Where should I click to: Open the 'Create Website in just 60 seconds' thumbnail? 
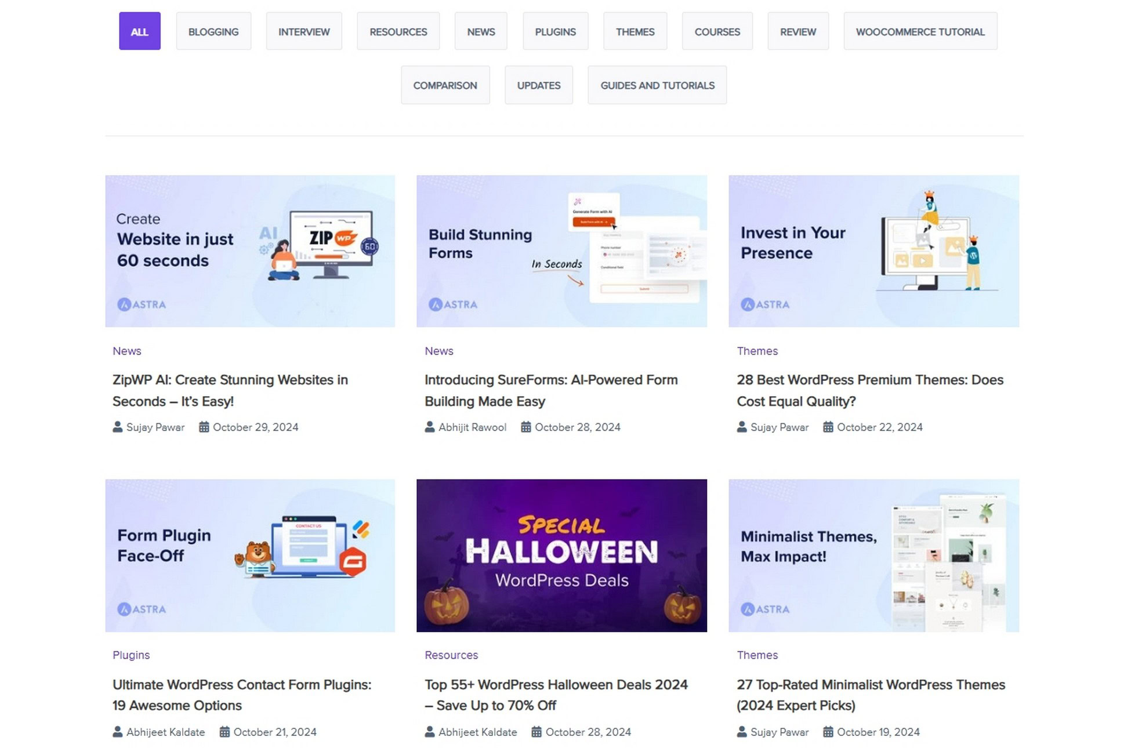pos(250,251)
